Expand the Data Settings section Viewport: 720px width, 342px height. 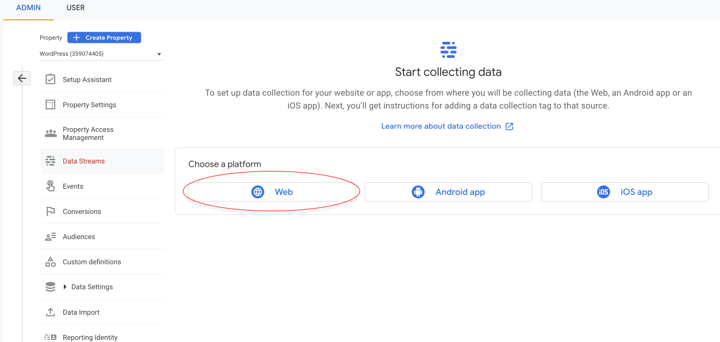click(x=91, y=287)
